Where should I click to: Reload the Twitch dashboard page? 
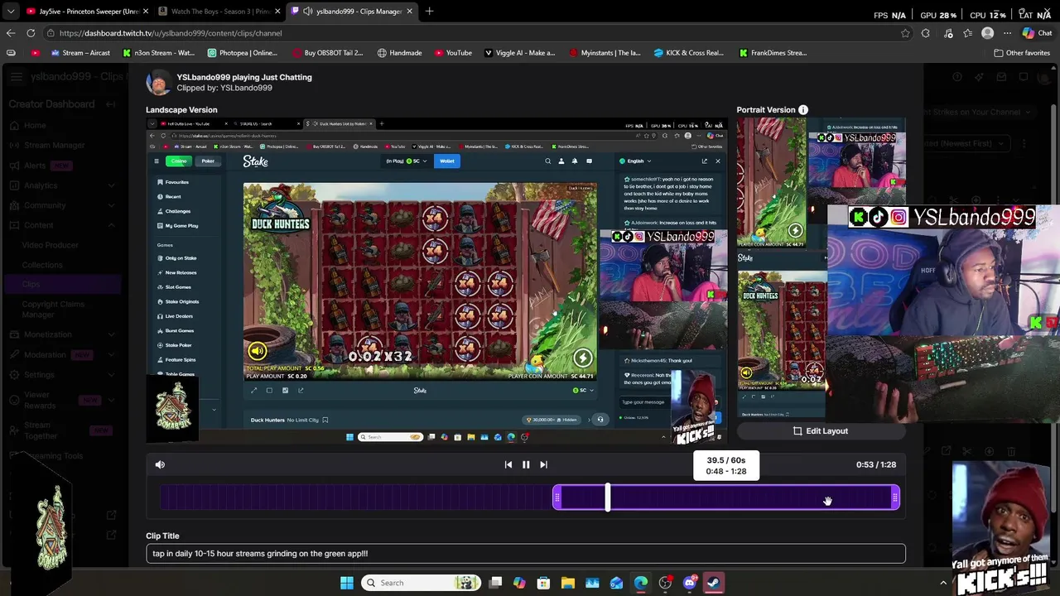31,33
